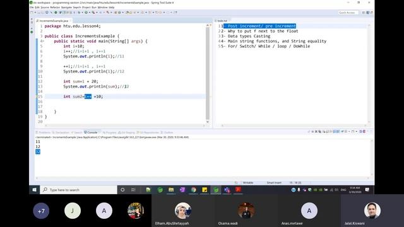The image size is (404, 227).
Task: Open the Source menu
Action: [x=45, y=8]
